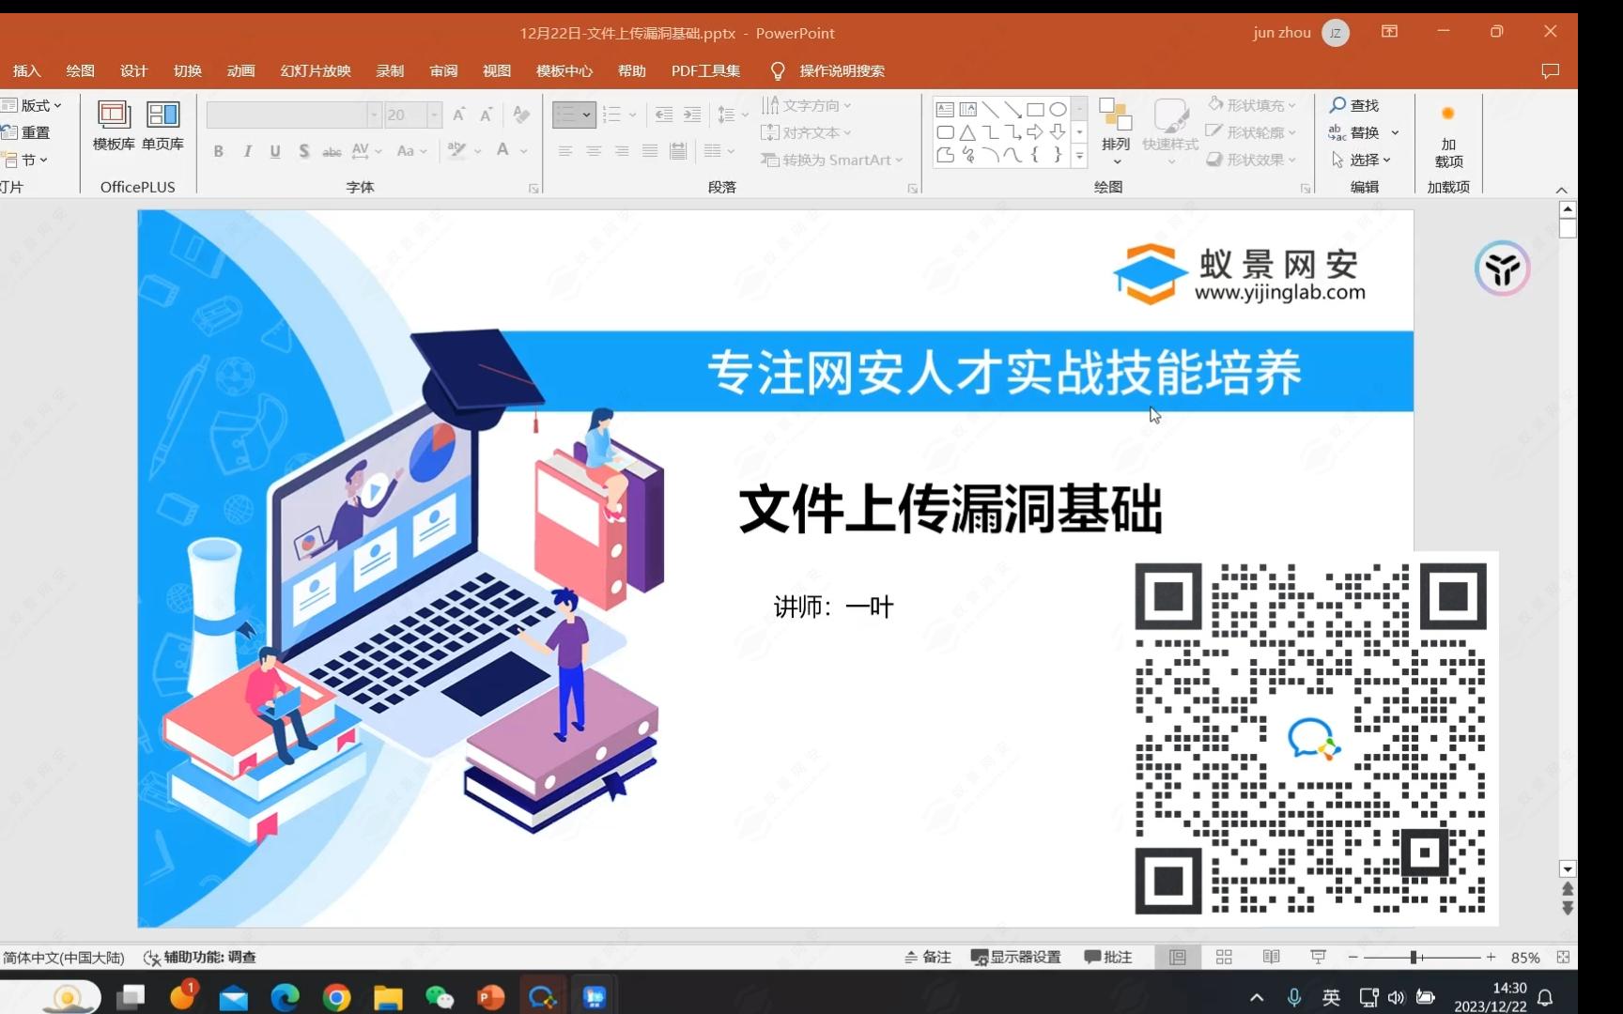
Task: Toggle strikethrough formatting
Action: [x=332, y=151]
